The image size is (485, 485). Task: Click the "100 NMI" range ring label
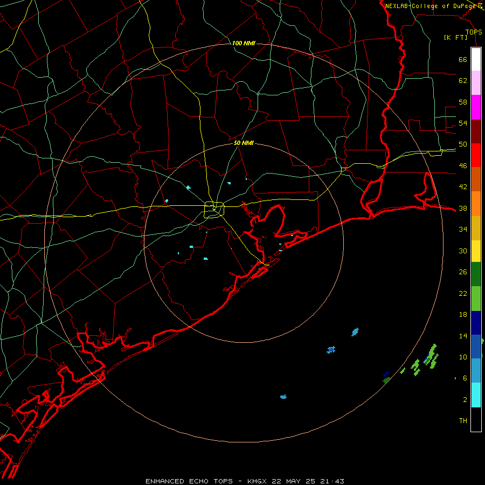(x=244, y=43)
